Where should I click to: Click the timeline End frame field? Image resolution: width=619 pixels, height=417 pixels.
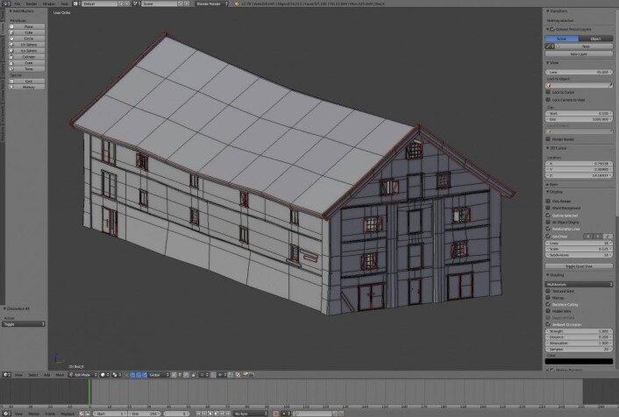145,413
